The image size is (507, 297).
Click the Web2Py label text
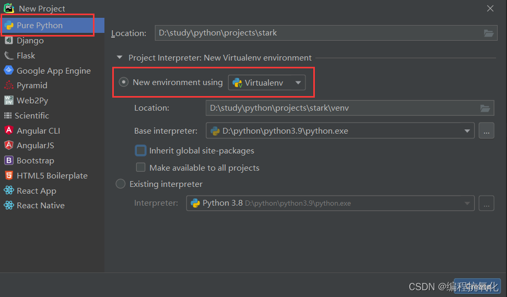(32, 101)
